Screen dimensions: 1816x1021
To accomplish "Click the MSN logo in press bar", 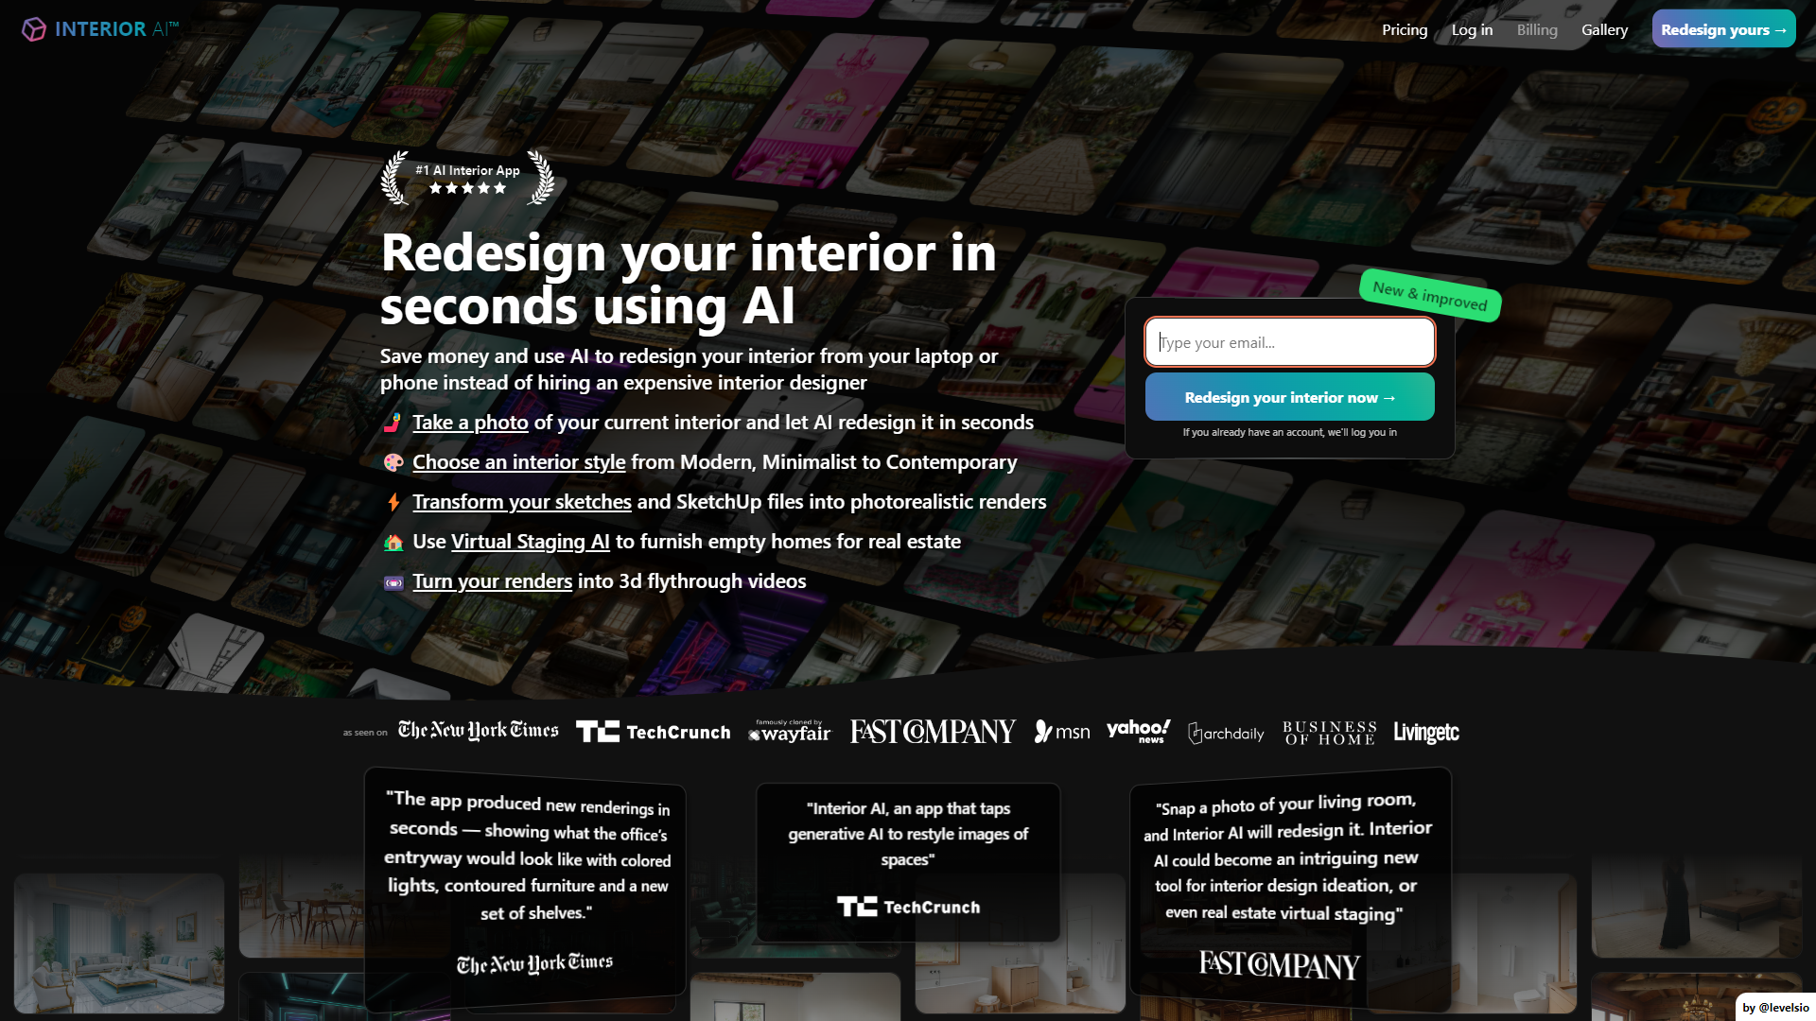I will (x=1061, y=732).
